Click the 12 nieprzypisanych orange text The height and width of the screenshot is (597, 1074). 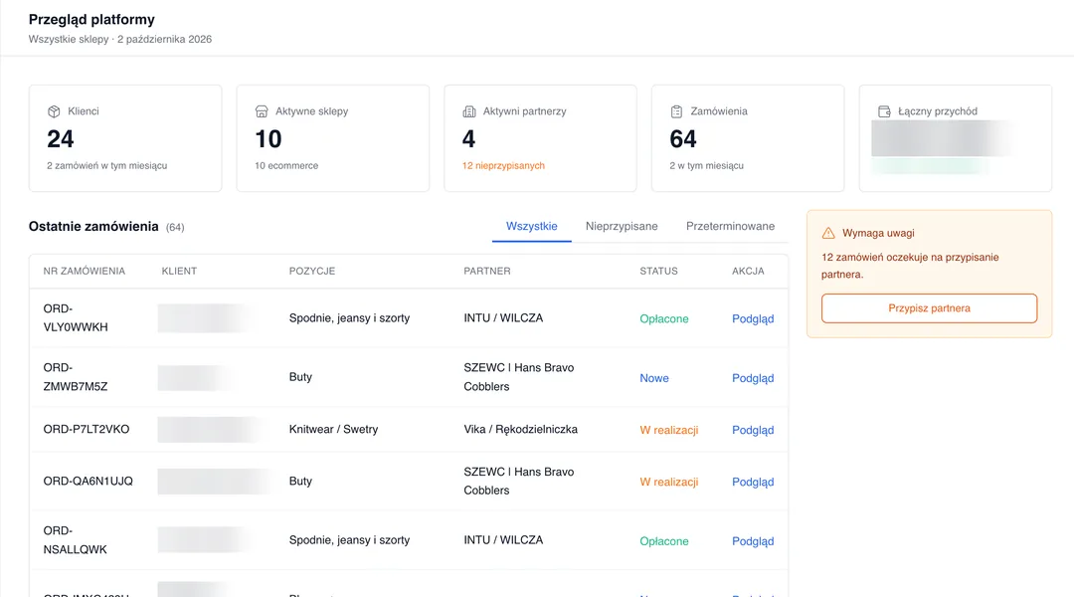503,166
